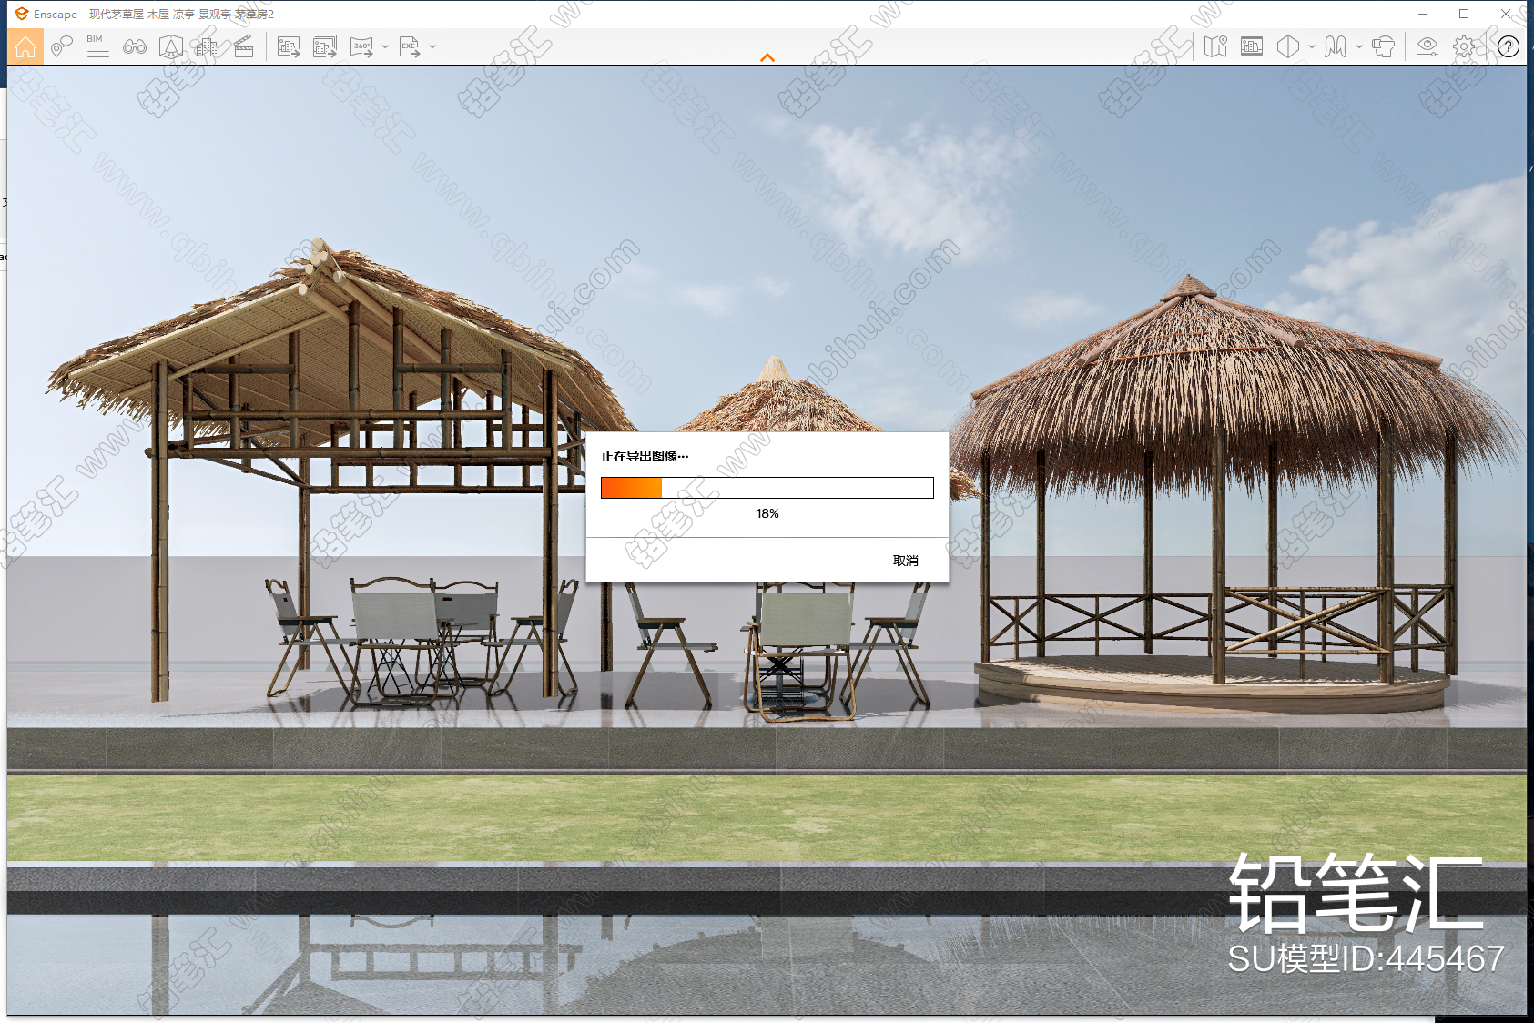Open the Collaborative Annotations pin icon
1534x1023 pixels.
click(62, 46)
